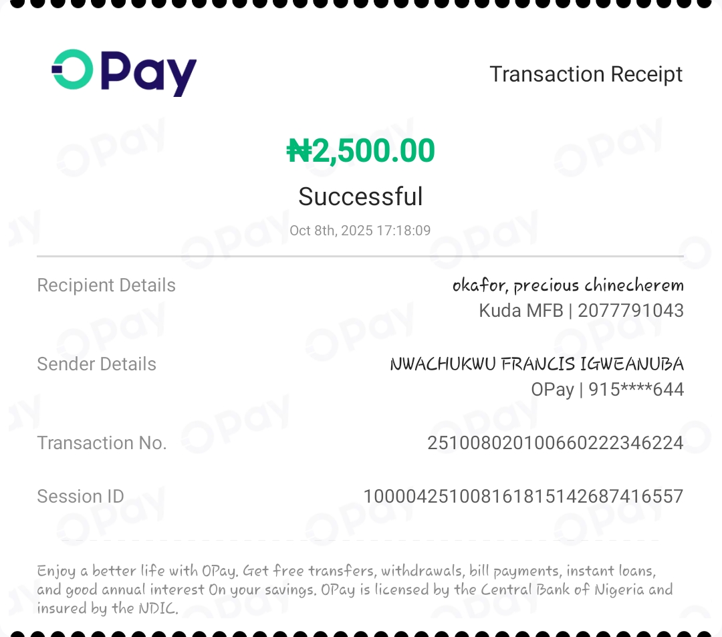The image size is (722, 637).
Task: Click the Recipient Details label
Action: 106,285
